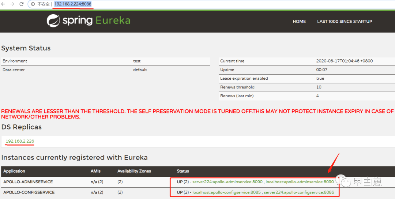Select APOLLO-CONFIGSERVICE application cell
Screen dimensions: 395x199
point(29,192)
